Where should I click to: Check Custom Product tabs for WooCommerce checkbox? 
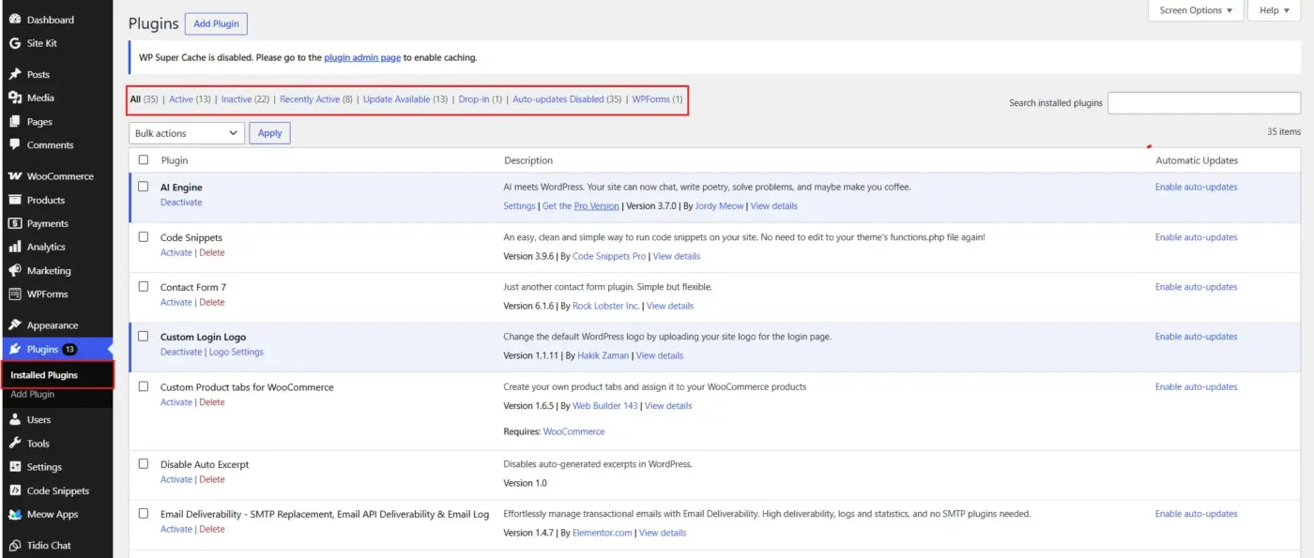[144, 386]
